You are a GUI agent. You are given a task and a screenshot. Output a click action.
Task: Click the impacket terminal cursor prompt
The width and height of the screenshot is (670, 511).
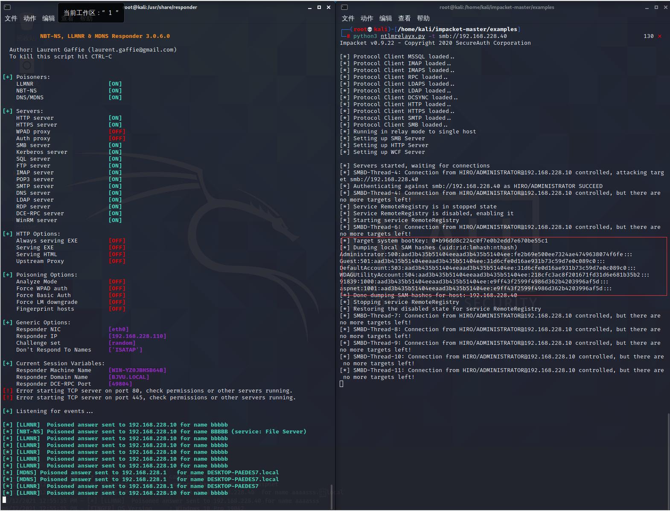(x=341, y=384)
